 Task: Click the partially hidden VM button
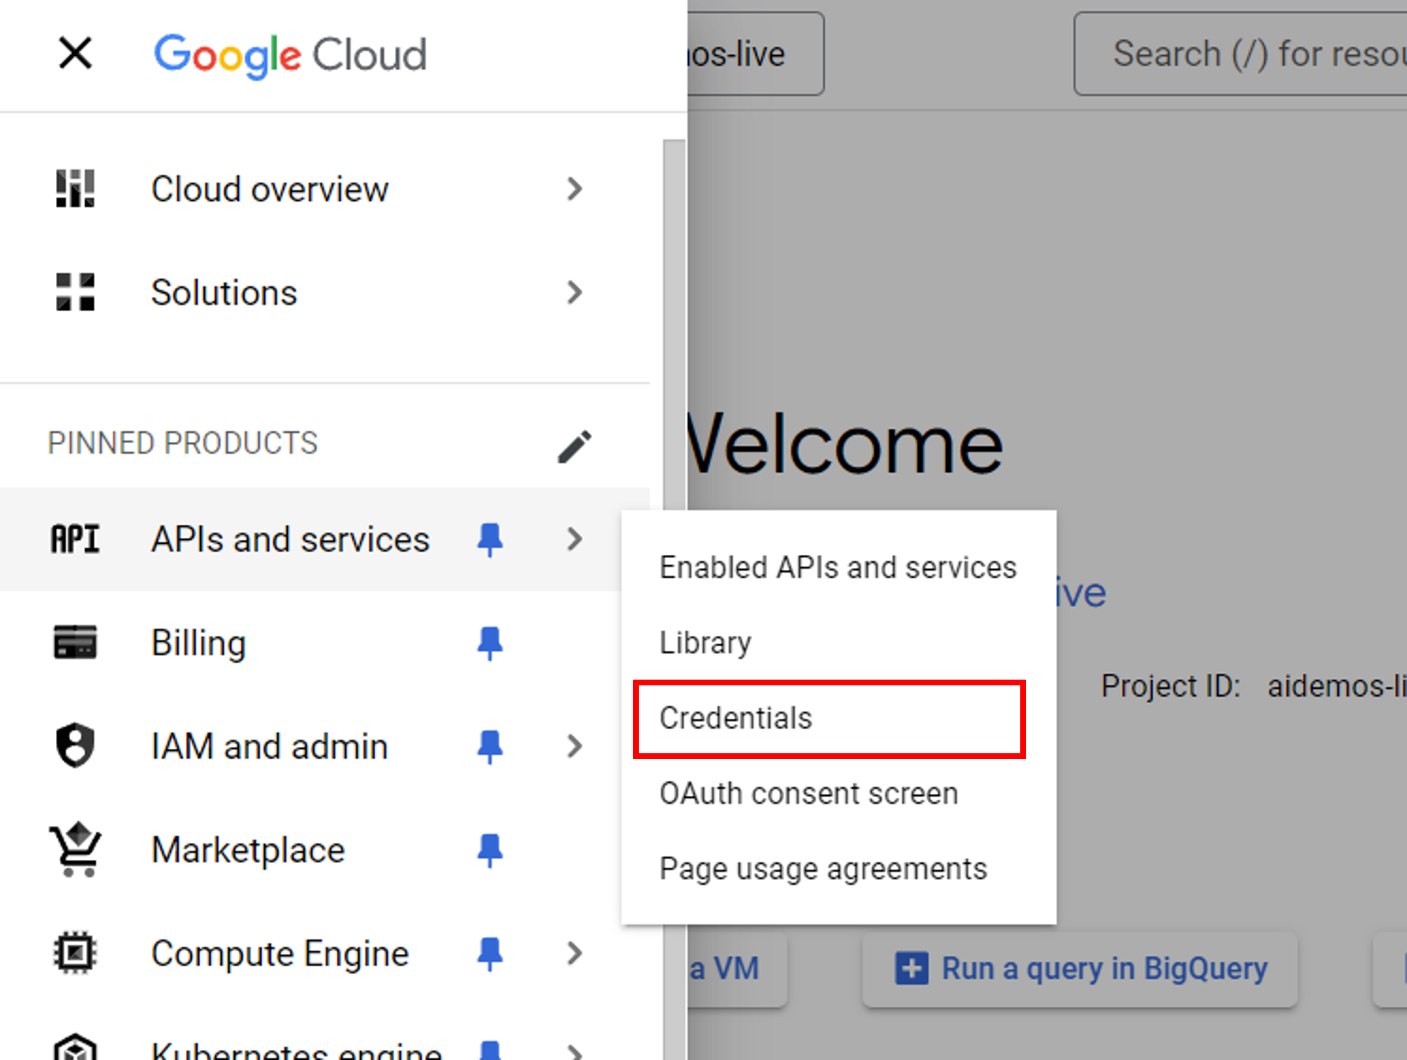point(737,969)
